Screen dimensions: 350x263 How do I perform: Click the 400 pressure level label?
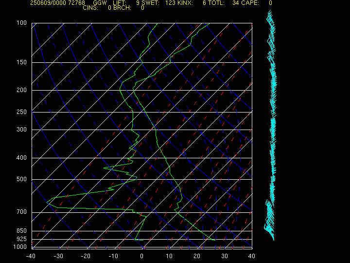point(22,158)
